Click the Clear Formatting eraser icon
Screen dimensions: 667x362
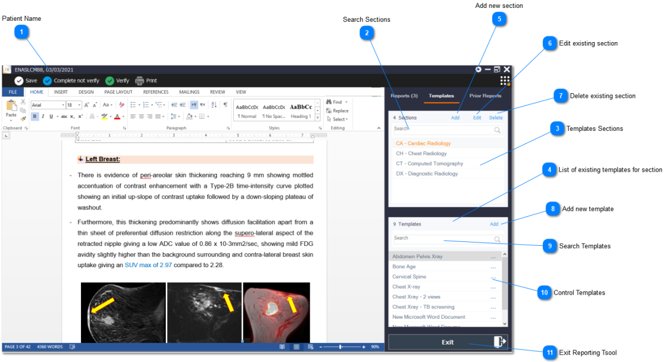click(x=121, y=105)
